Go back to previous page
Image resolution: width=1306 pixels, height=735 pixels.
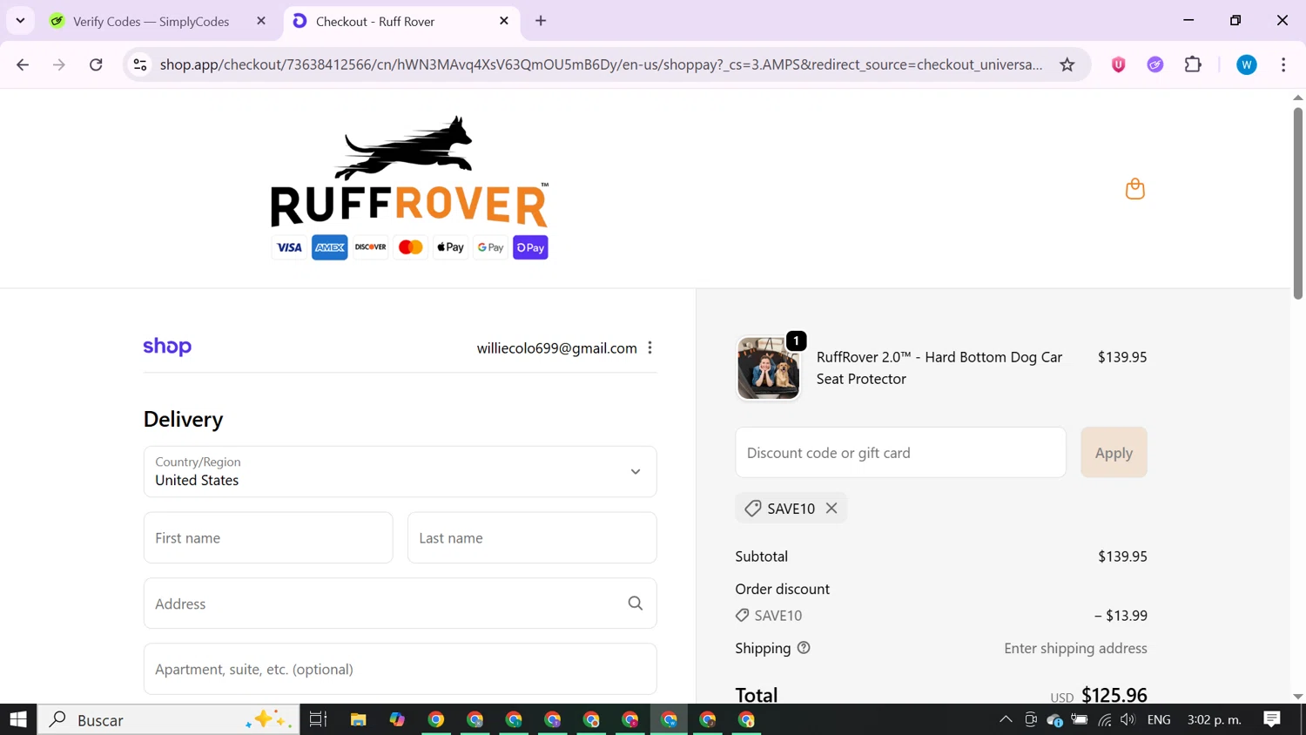23,64
